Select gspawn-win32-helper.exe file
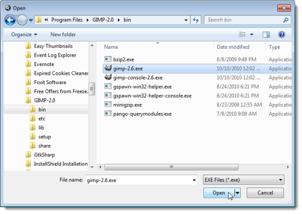Screen dimensions: 302x214 pyautogui.click(x=142, y=87)
